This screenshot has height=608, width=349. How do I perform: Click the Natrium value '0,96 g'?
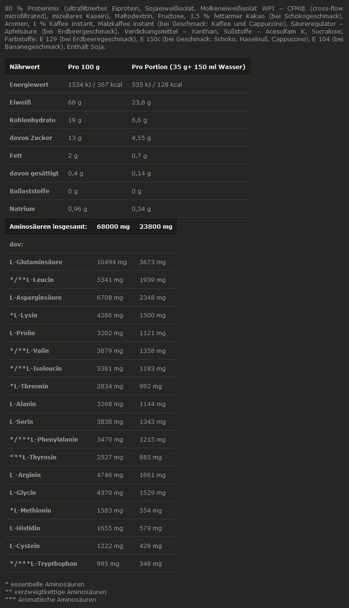point(78,209)
